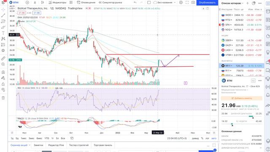Open the emoji icons tool
The image size is (270, 152).
(3, 51)
